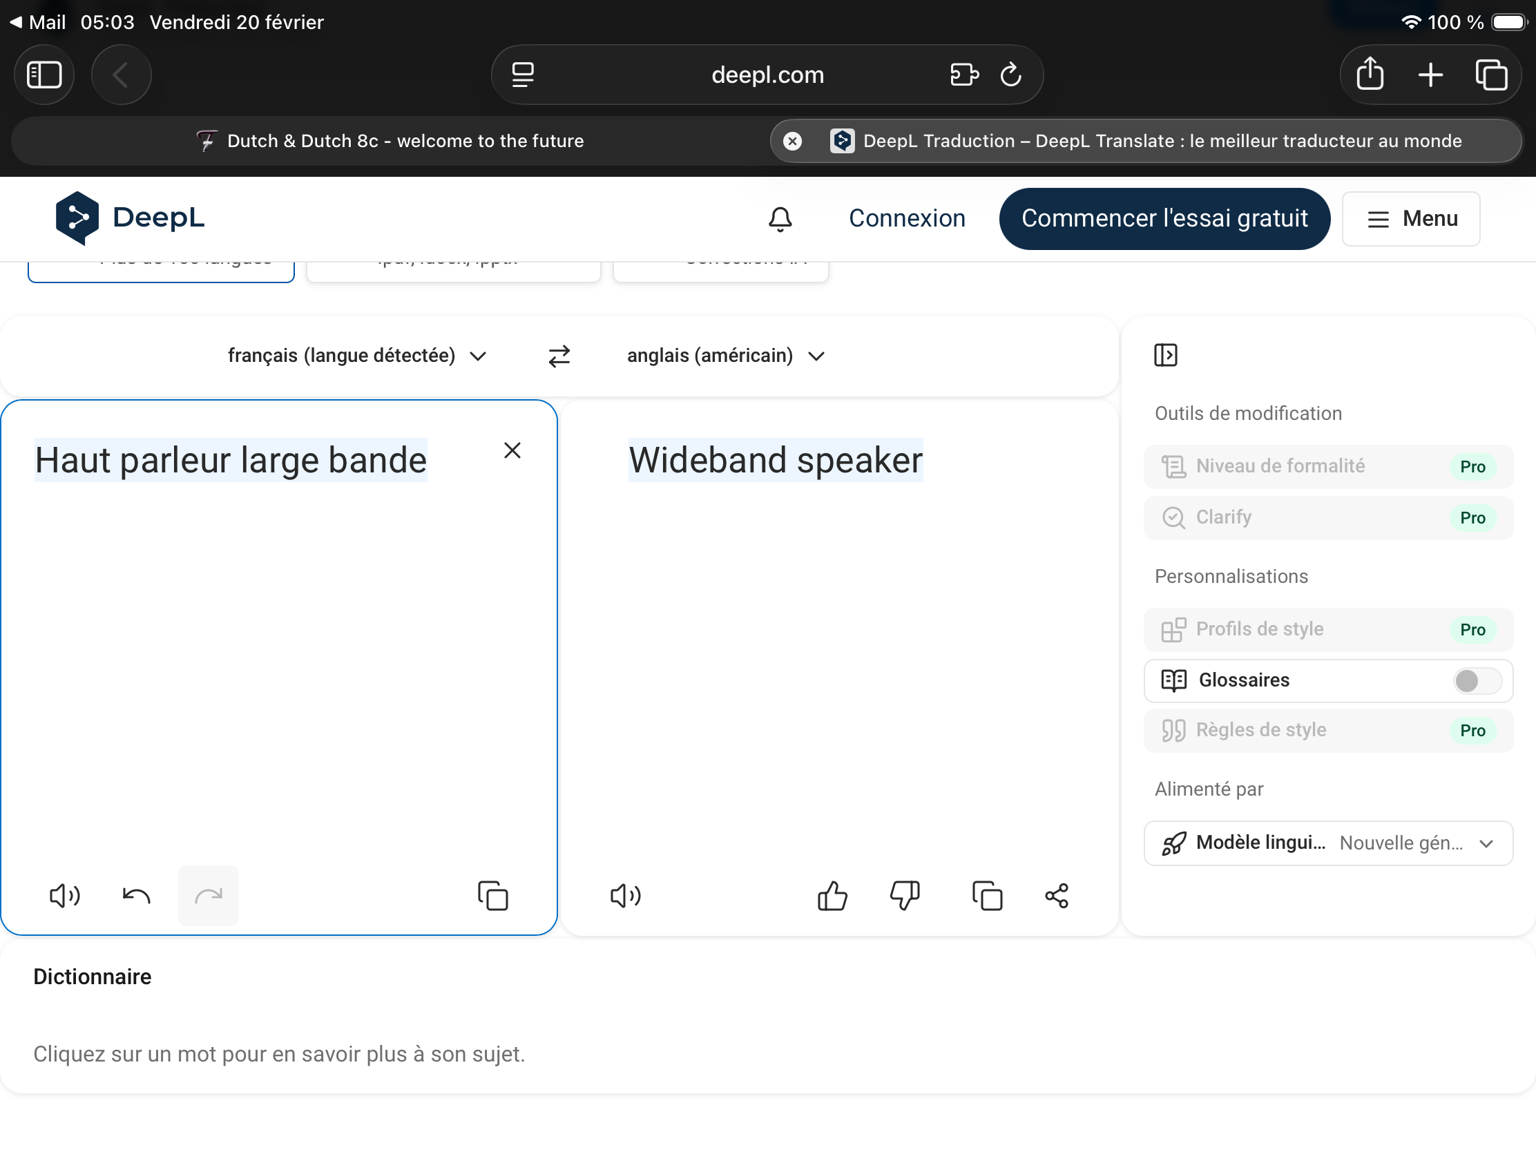Clear the source text with the X

click(x=512, y=451)
